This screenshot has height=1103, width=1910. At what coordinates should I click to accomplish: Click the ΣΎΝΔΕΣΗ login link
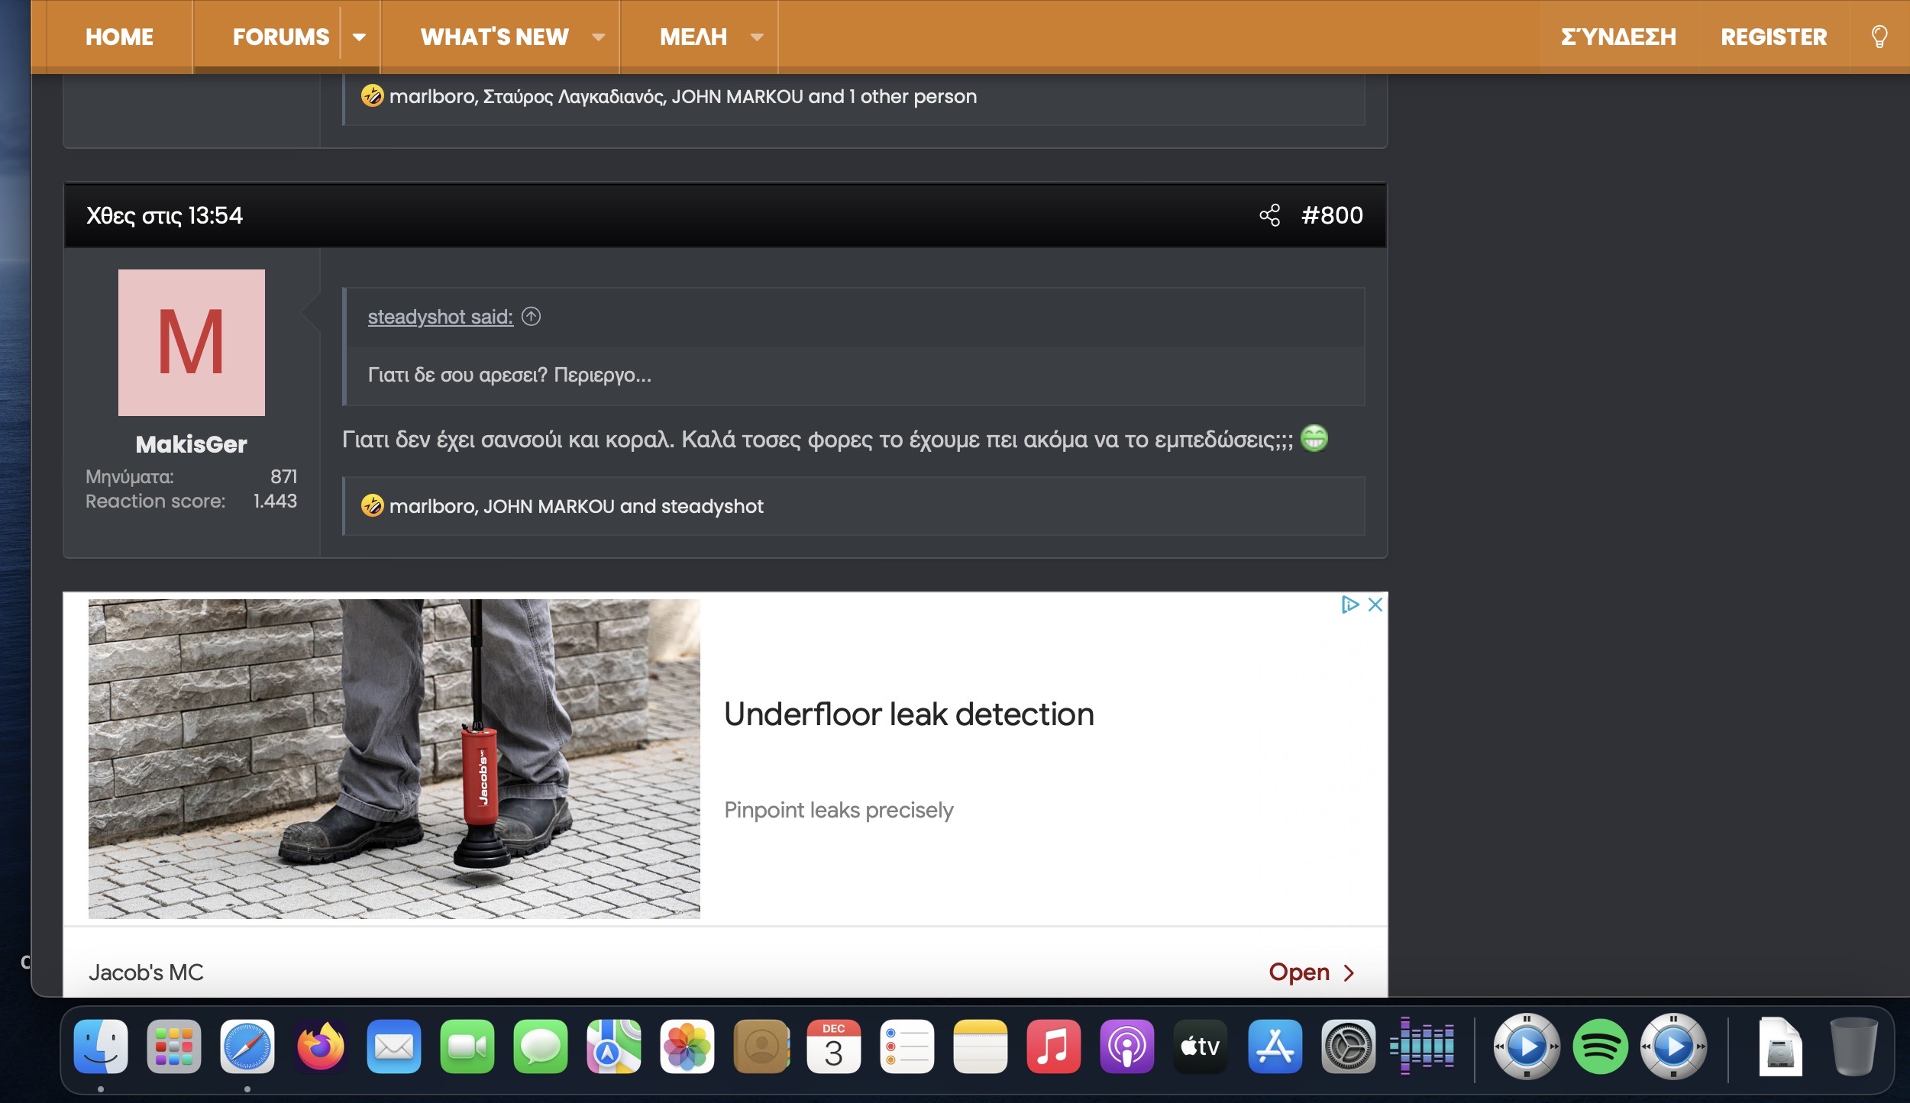[x=1618, y=37]
